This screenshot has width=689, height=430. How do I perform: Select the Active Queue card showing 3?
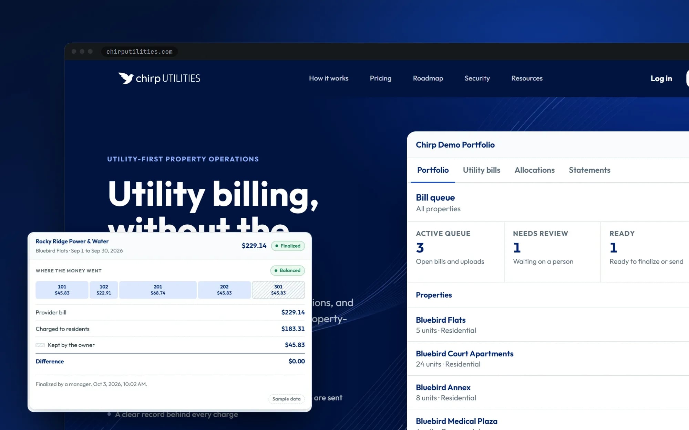click(455, 252)
